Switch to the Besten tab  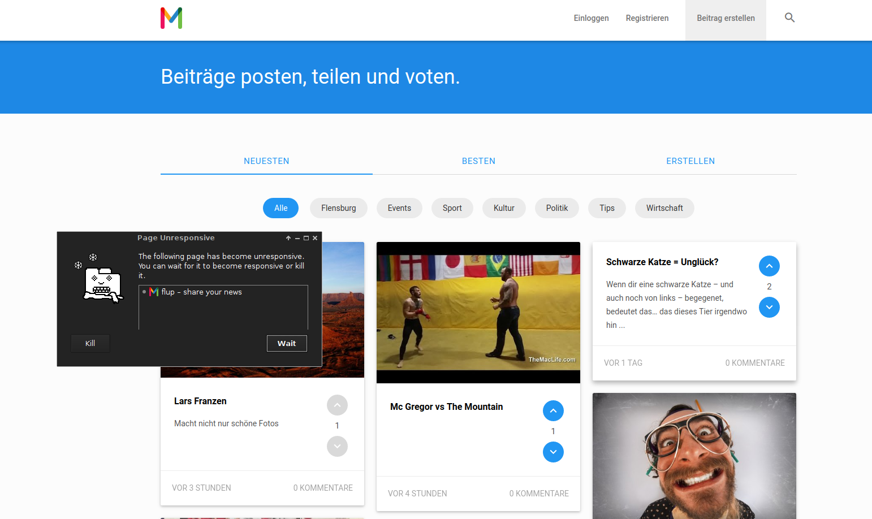pos(478,161)
